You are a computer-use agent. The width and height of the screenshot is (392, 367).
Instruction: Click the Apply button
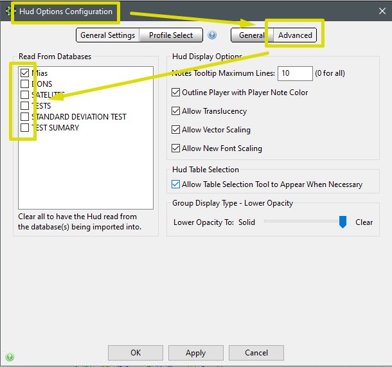195,353
